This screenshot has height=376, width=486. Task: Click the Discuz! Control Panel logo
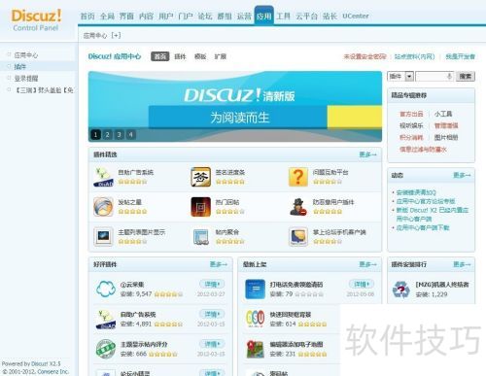(x=36, y=20)
